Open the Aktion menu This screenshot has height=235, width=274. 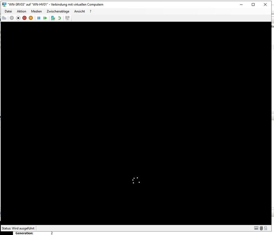(x=21, y=11)
